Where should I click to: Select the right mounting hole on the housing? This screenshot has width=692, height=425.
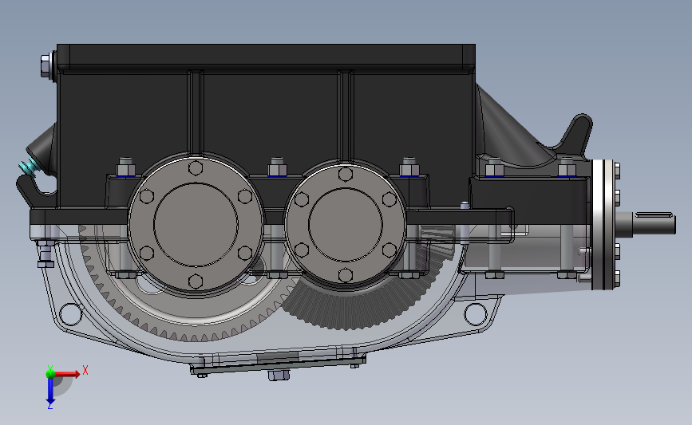476,314
